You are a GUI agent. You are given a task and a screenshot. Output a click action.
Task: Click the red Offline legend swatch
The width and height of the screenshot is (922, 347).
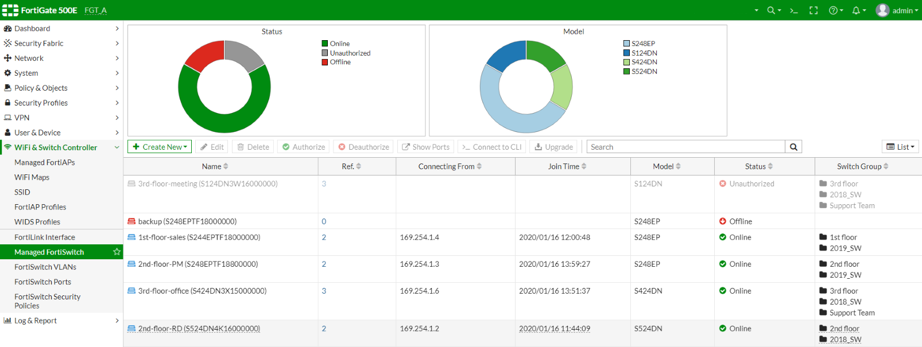pyautogui.click(x=325, y=62)
